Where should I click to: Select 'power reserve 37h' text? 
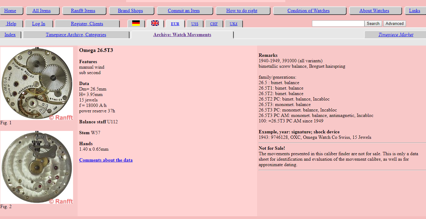(x=97, y=111)
